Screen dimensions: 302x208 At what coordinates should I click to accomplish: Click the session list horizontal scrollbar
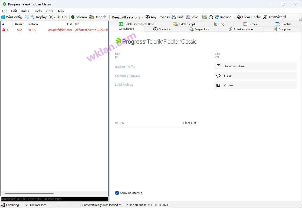pos(29,194)
